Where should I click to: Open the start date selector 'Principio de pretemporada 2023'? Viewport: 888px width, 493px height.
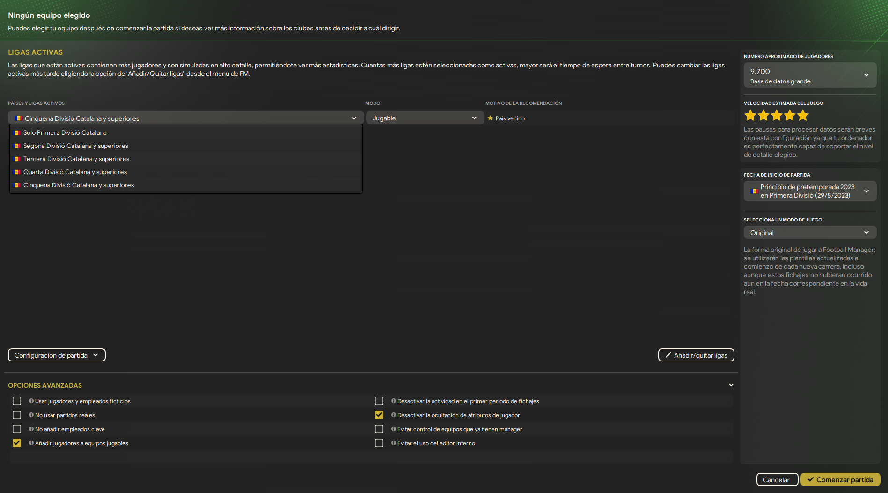810,191
